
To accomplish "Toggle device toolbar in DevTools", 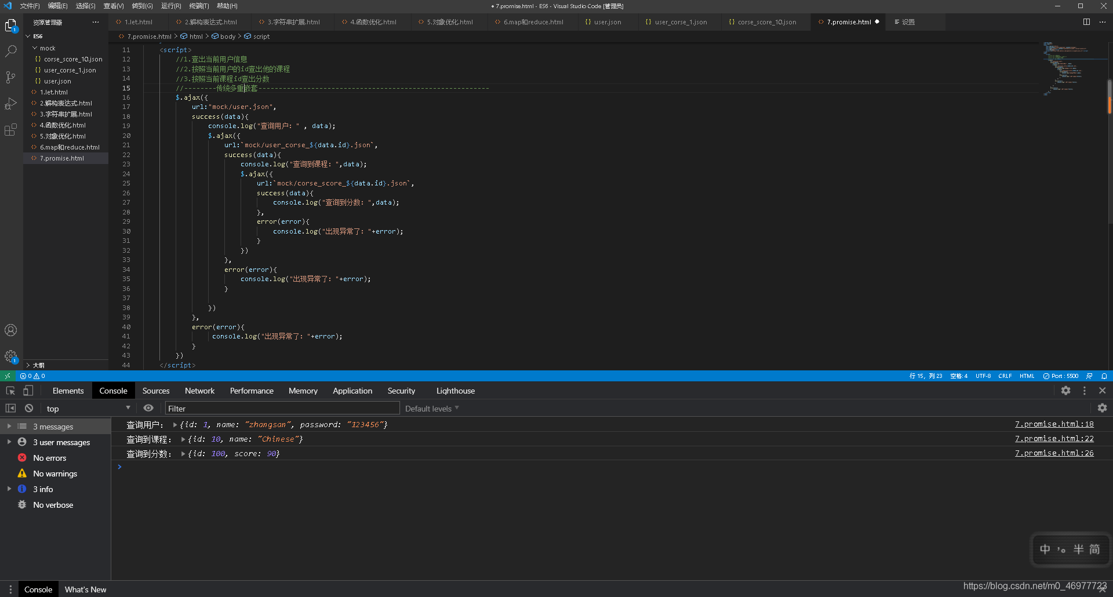I will (x=28, y=391).
